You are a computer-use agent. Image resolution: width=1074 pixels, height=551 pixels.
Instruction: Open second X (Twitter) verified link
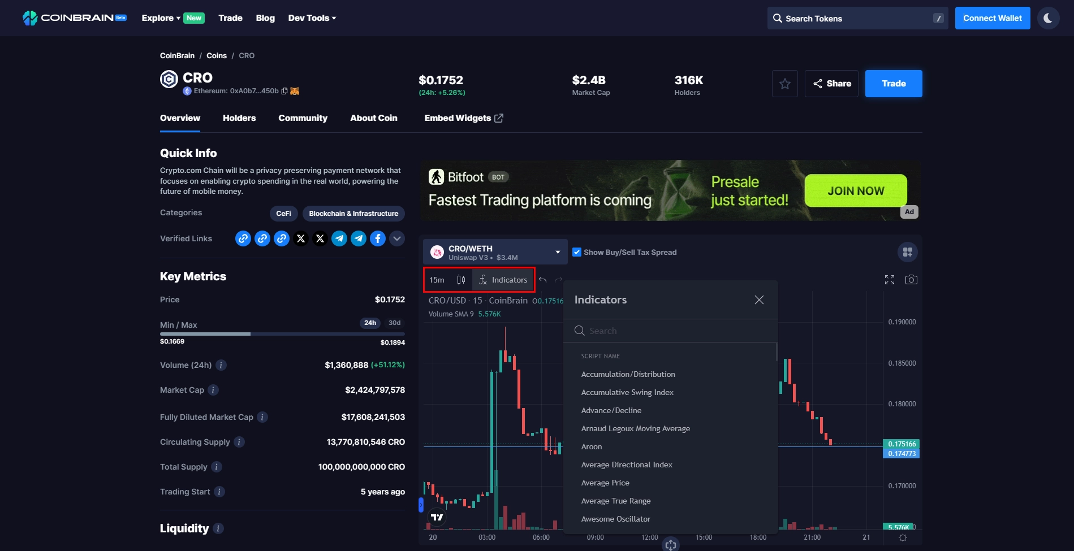[320, 238]
